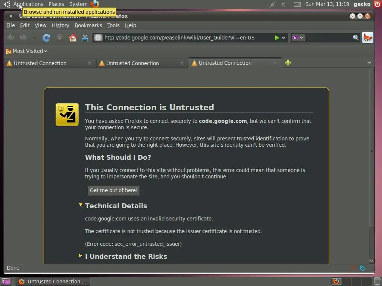The image size is (382, 286).
Task: Open the View menu
Action: click(40, 25)
